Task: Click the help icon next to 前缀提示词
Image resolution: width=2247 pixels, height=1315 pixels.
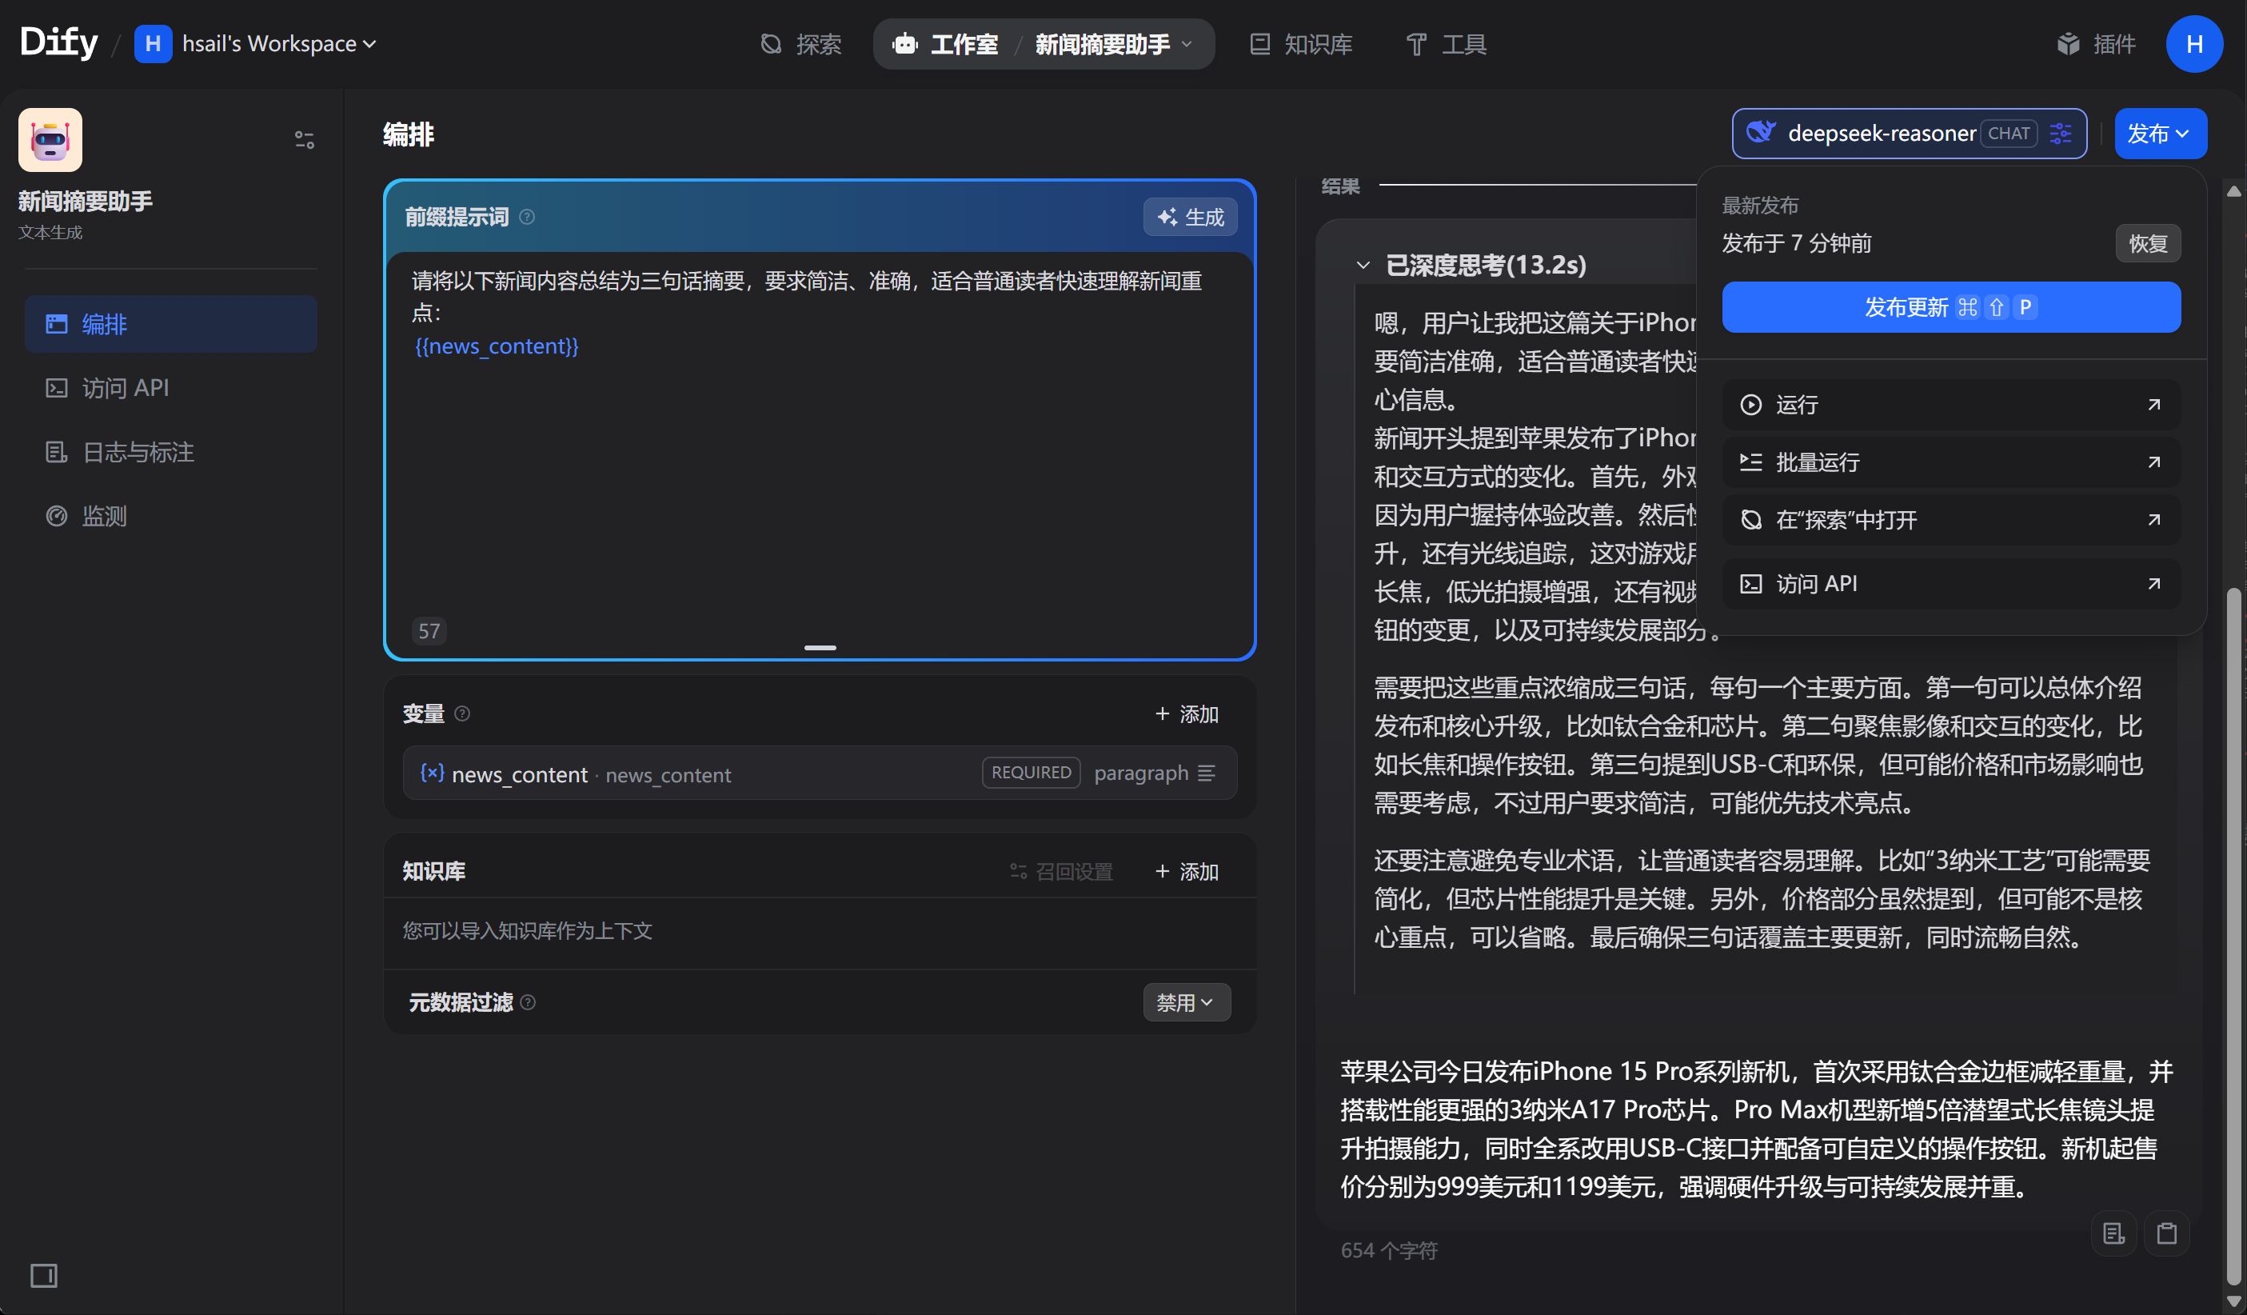Action: point(527,217)
